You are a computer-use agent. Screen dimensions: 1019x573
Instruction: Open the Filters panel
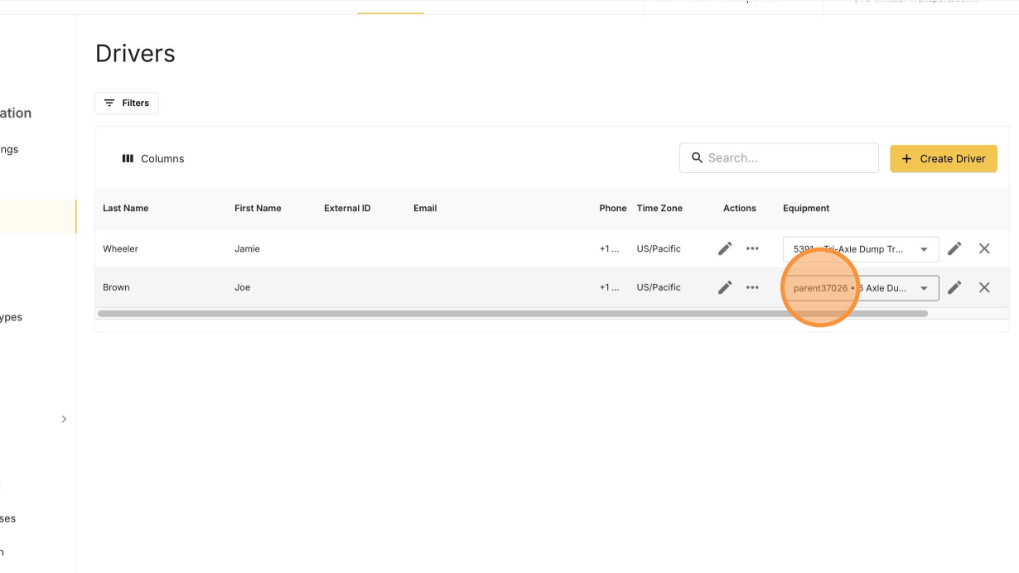tap(127, 103)
